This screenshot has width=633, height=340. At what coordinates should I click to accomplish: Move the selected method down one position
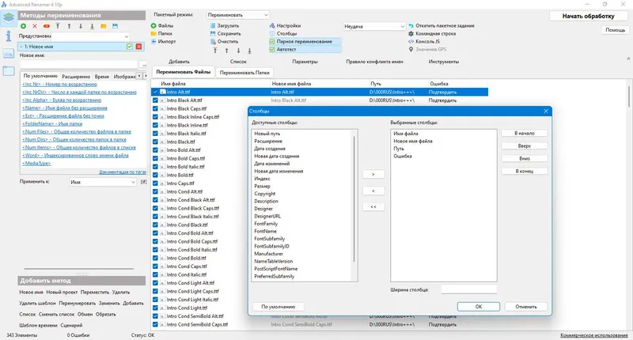click(x=81, y=26)
